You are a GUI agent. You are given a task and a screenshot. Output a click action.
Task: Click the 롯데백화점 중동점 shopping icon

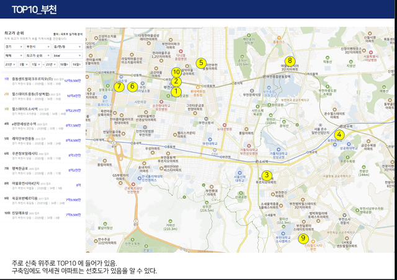[x=198, y=87]
